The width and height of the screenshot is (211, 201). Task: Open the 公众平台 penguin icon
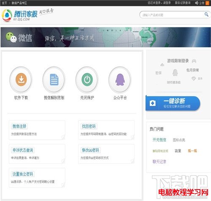pyautogui.click(x=120, y=80)
